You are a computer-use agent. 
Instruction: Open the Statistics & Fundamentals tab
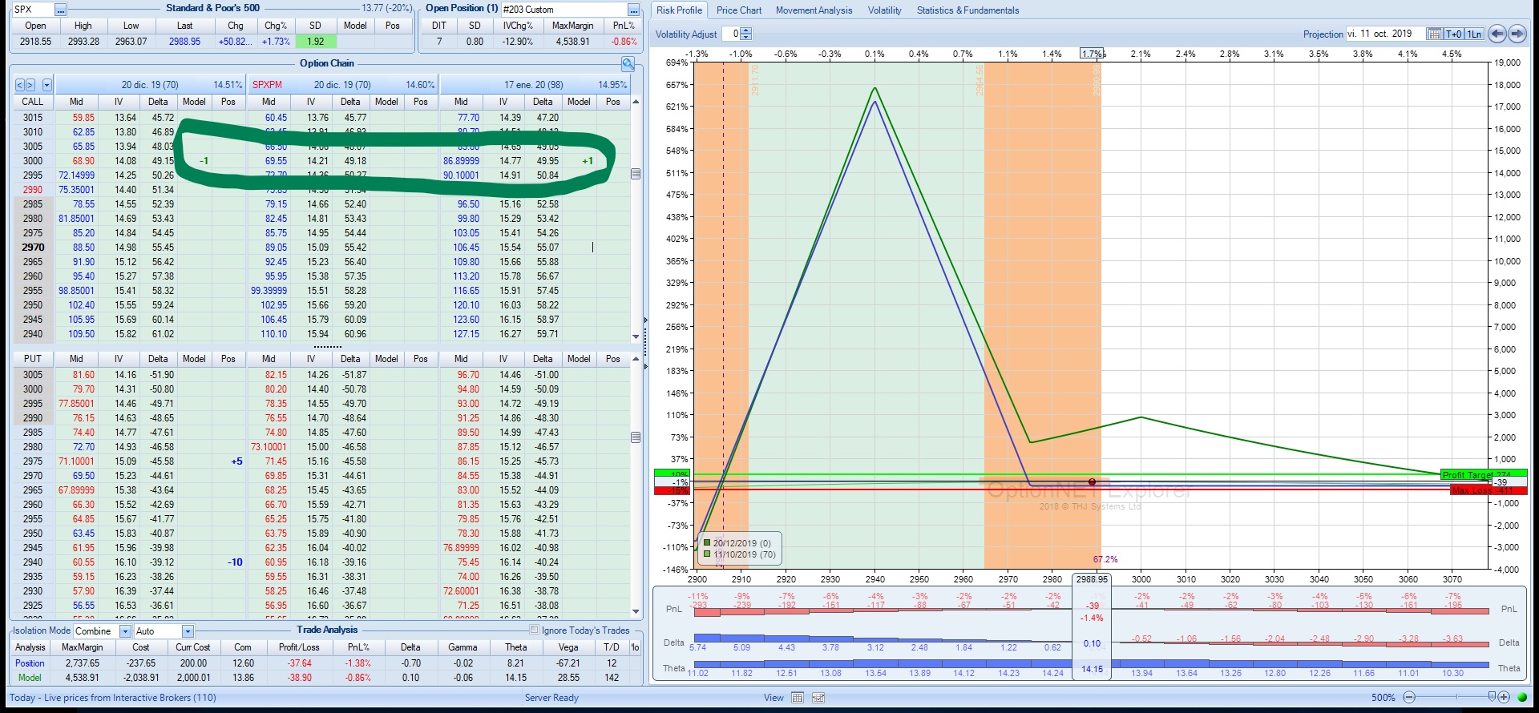(x=967, y=10)
